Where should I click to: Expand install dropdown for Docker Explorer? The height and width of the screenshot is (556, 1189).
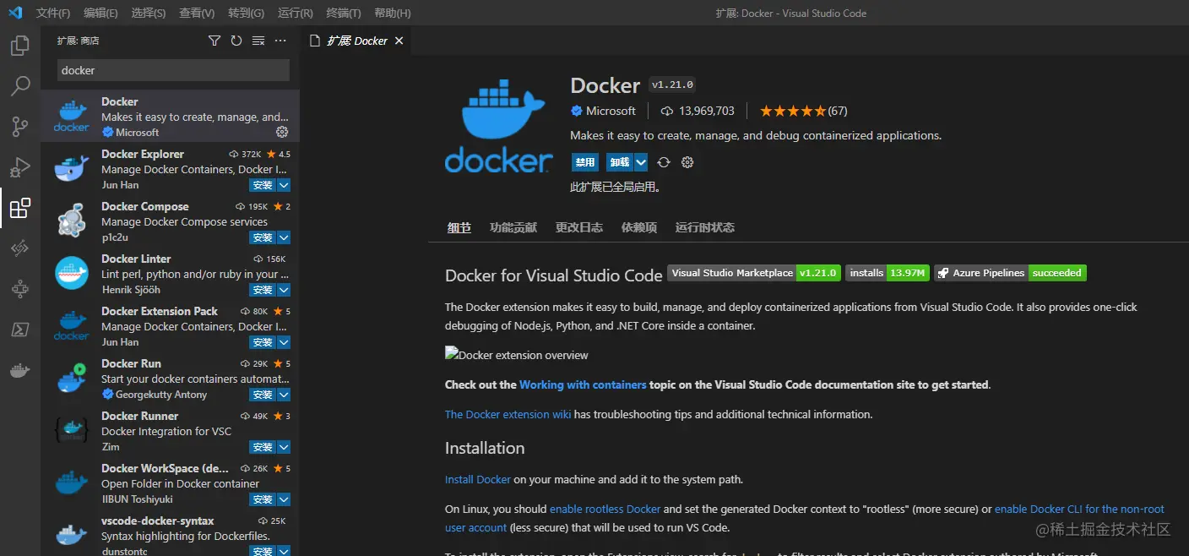coord(284,185)
